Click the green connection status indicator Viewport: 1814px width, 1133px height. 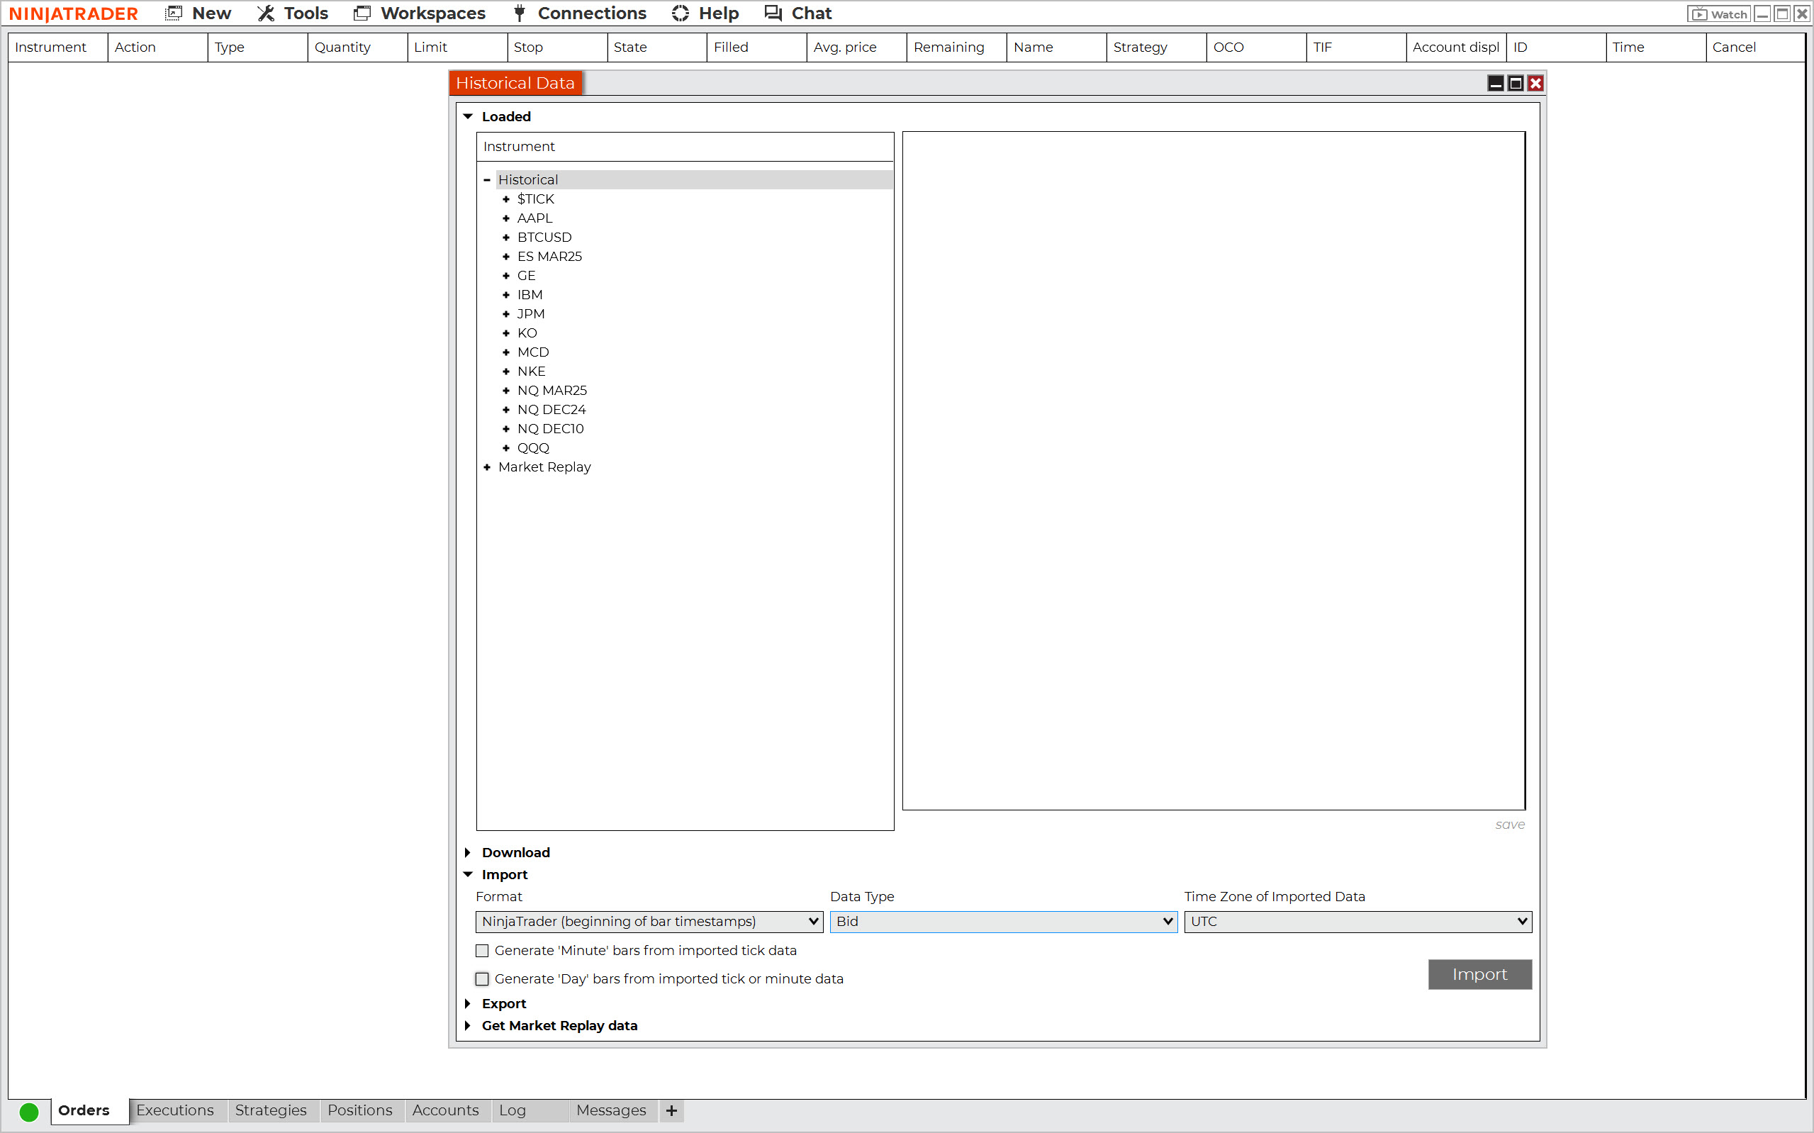point(28,1112)
